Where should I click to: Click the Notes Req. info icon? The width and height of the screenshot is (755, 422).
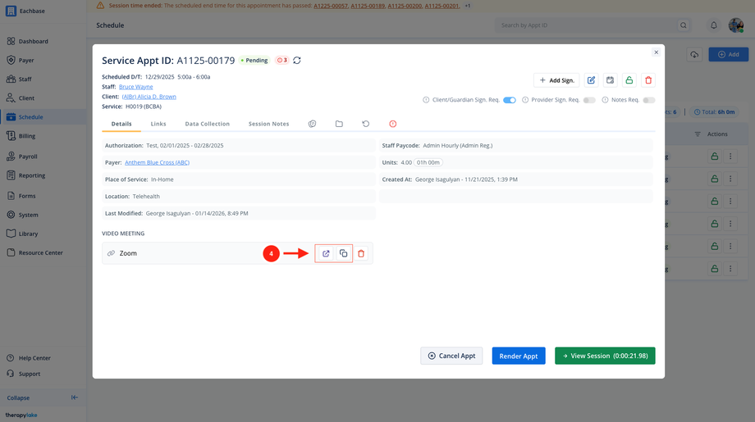pyautogui.click(x=606, y=100)
